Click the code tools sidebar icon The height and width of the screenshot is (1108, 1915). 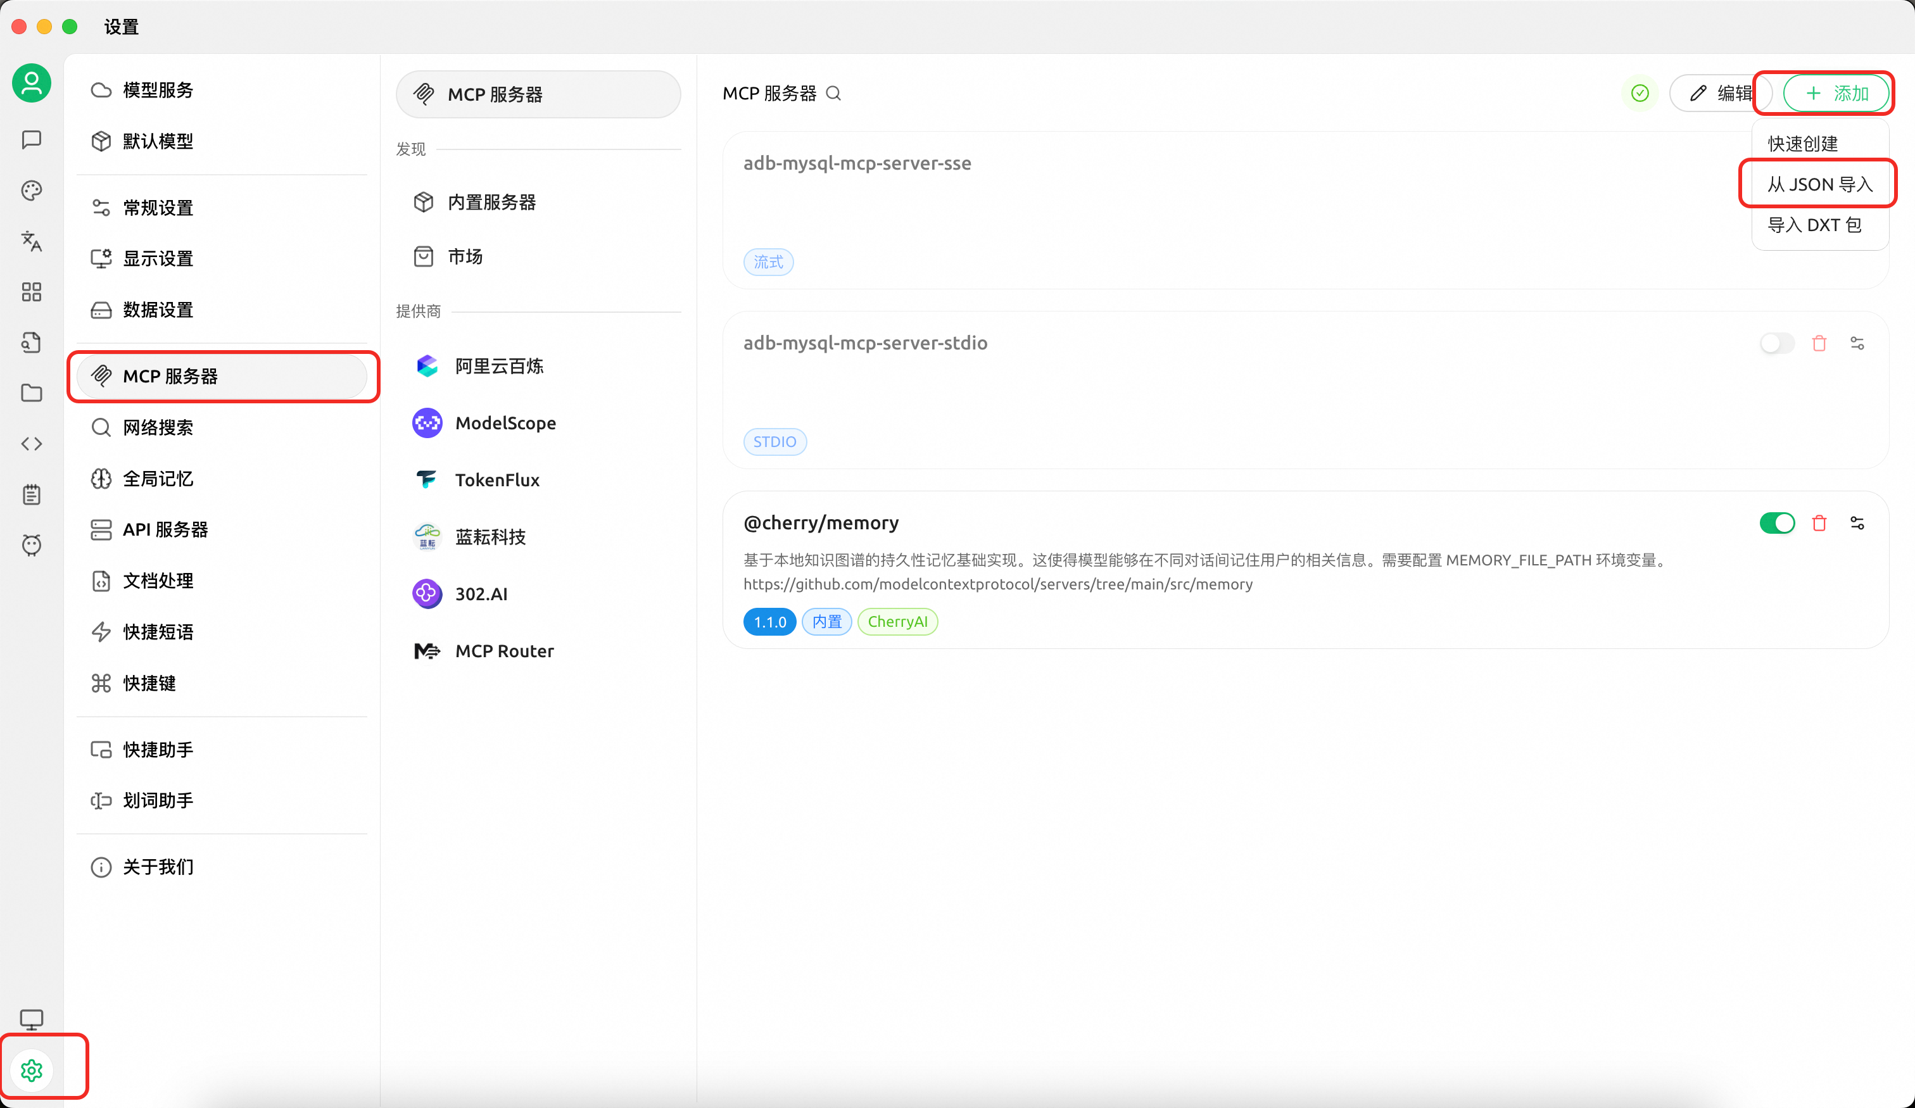pos(31,444)
